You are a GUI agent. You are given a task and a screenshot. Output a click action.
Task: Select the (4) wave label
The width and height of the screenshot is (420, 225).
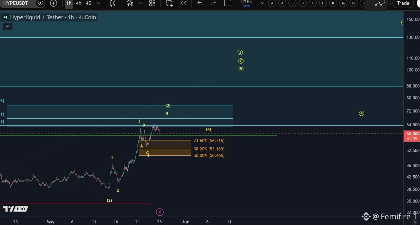point(209,130)
